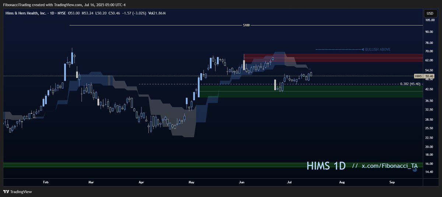Click 28.50 on the price scale

coord(429,120)
